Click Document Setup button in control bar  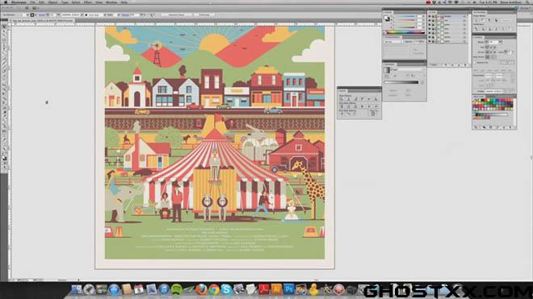[176, 15]
